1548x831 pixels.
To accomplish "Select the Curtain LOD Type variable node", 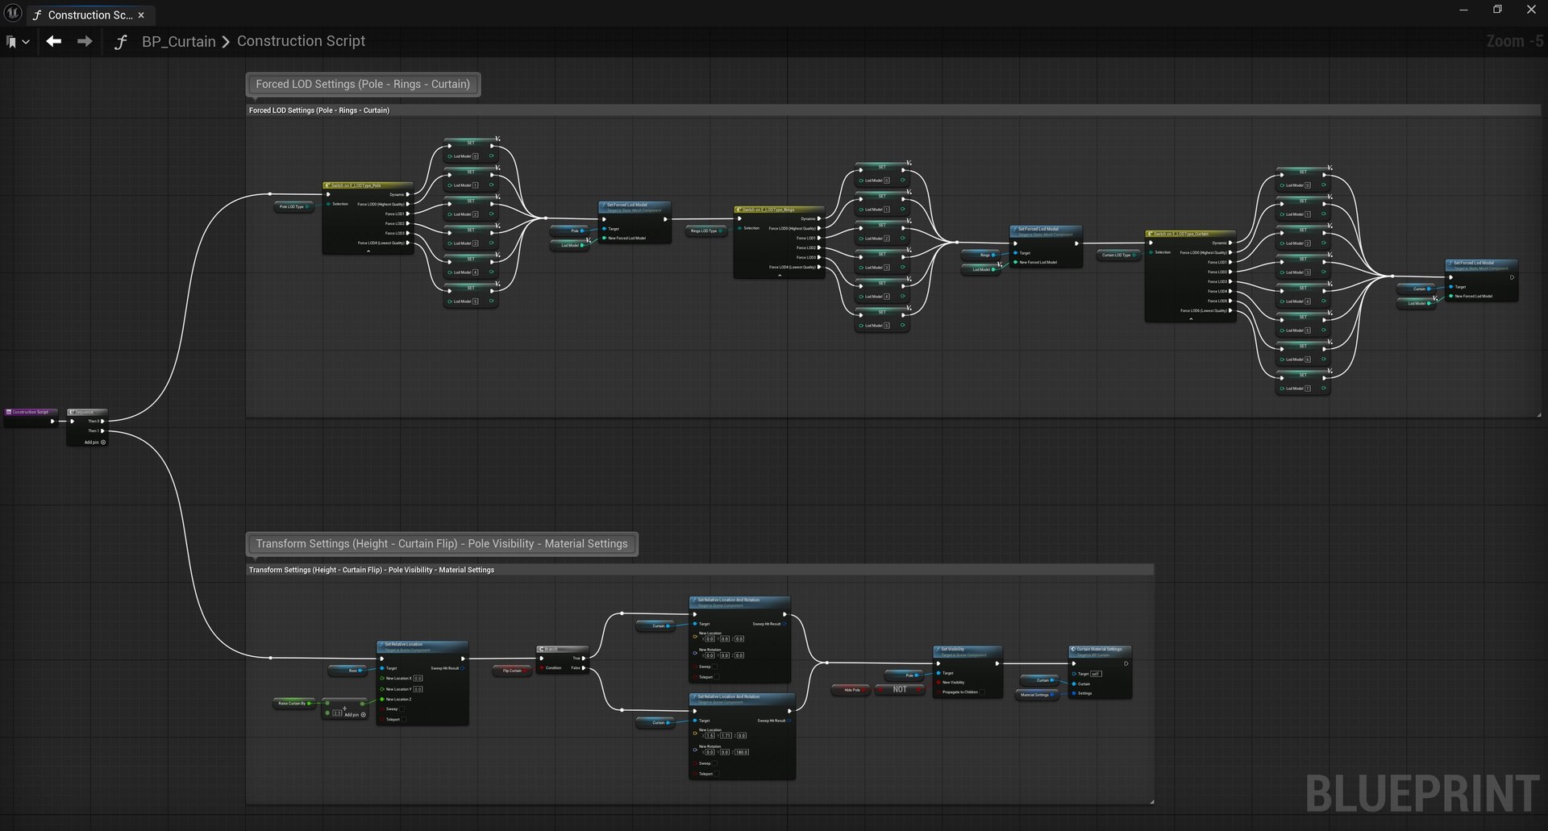I will [1118, 256].
